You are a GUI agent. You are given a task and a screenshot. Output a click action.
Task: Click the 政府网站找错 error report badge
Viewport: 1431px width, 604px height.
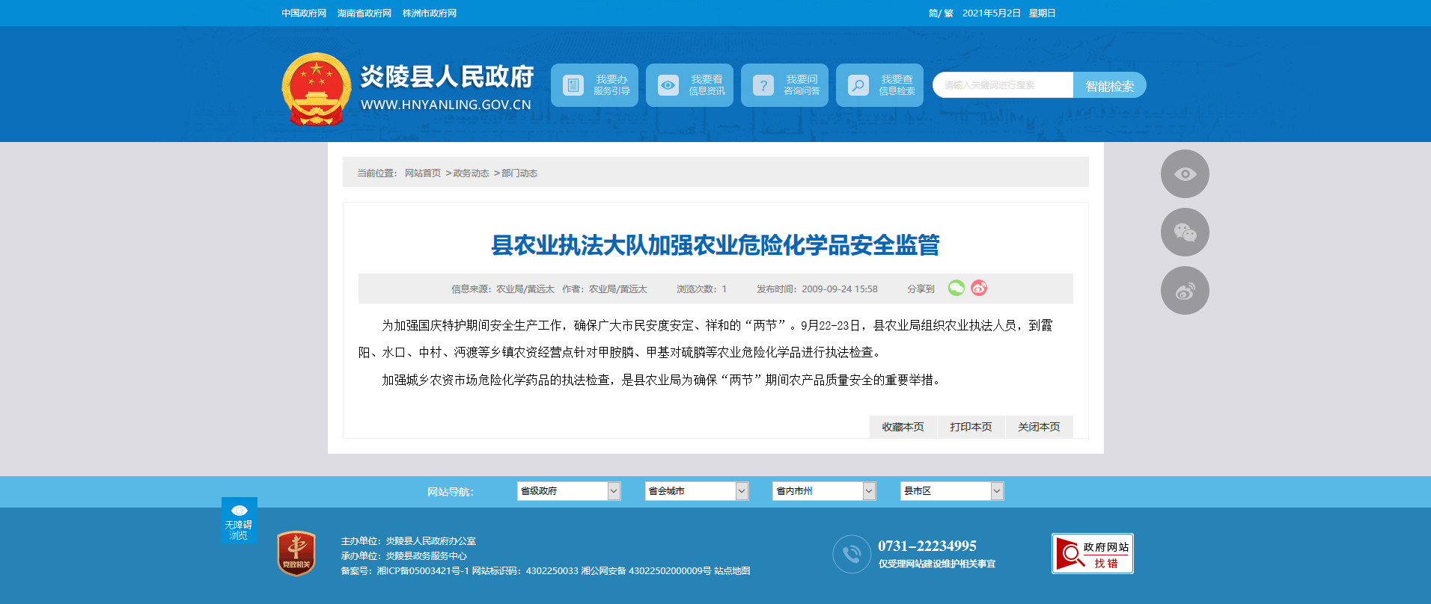[1092, 554]
